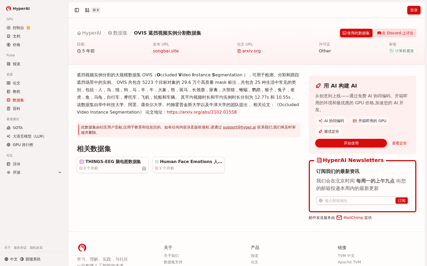Open arxiv.org paper URL link
This screenshot has height=266, width=427.
coord(249,51)
